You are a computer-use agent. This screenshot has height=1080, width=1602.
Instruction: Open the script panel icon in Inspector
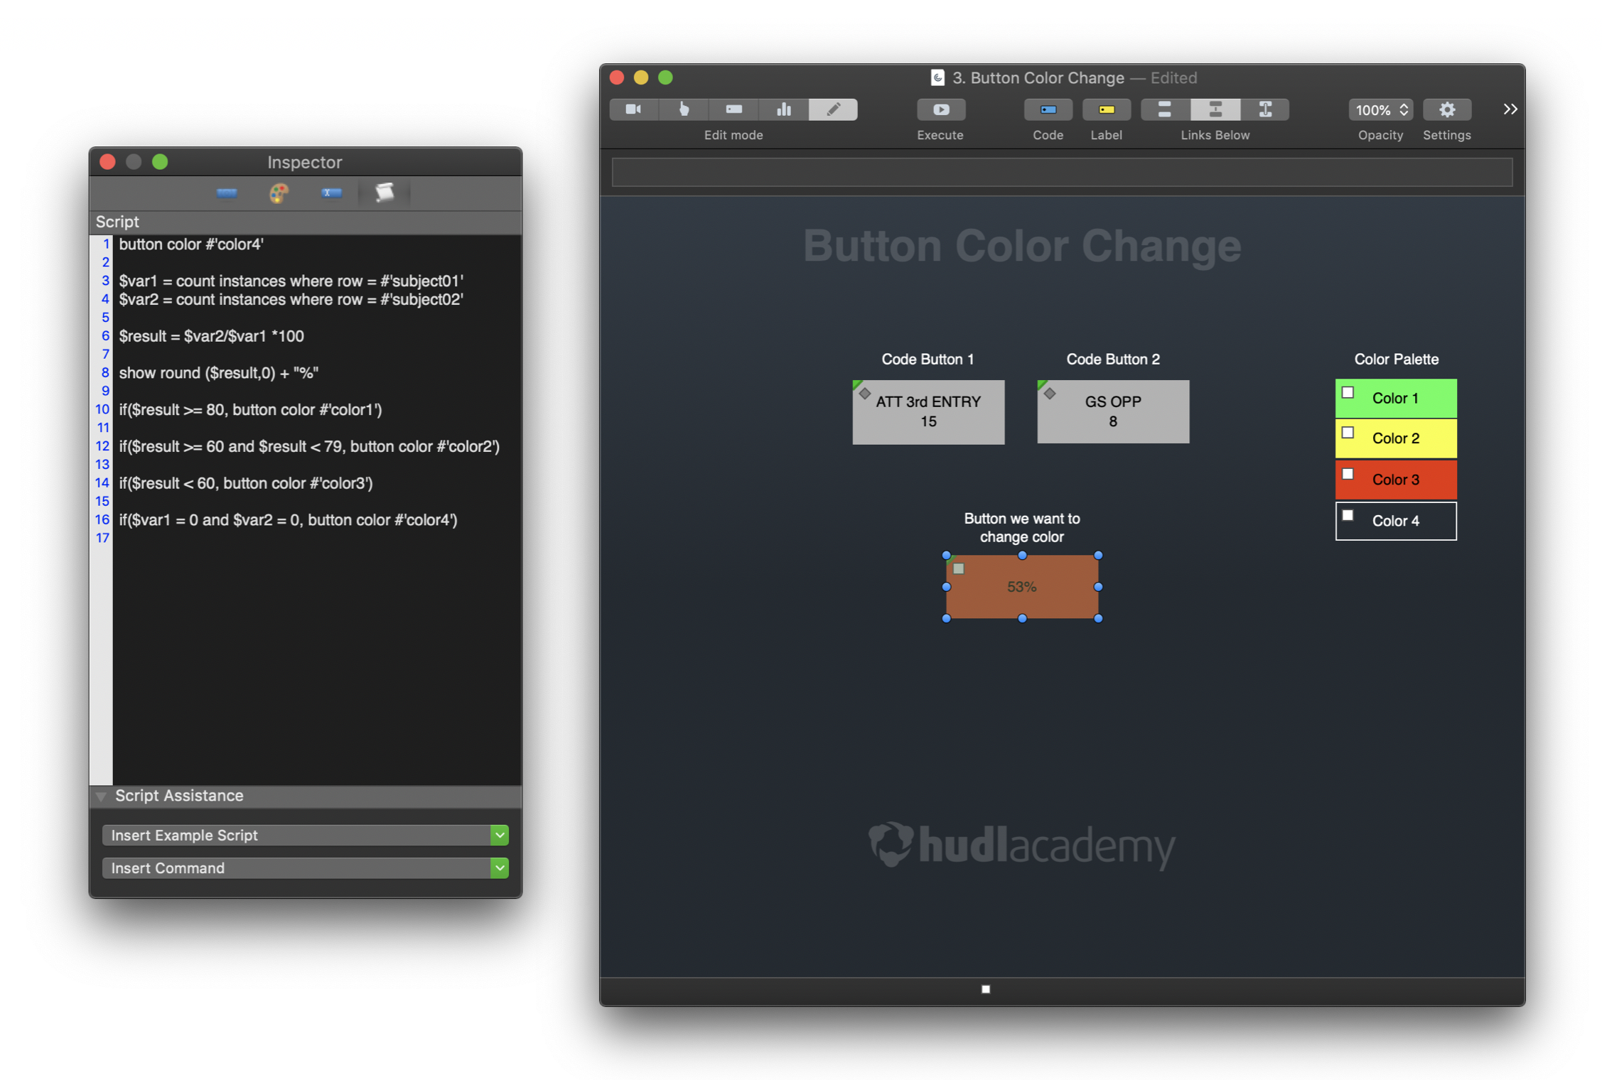click(384, 193)
